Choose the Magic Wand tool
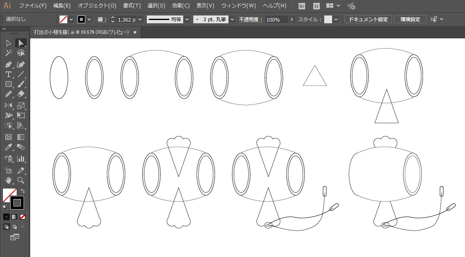The height and width of the screenshot is (257, 465). click(9, 53)
